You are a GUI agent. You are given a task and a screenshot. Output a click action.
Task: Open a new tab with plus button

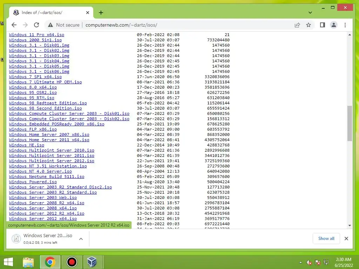[101, 13]
